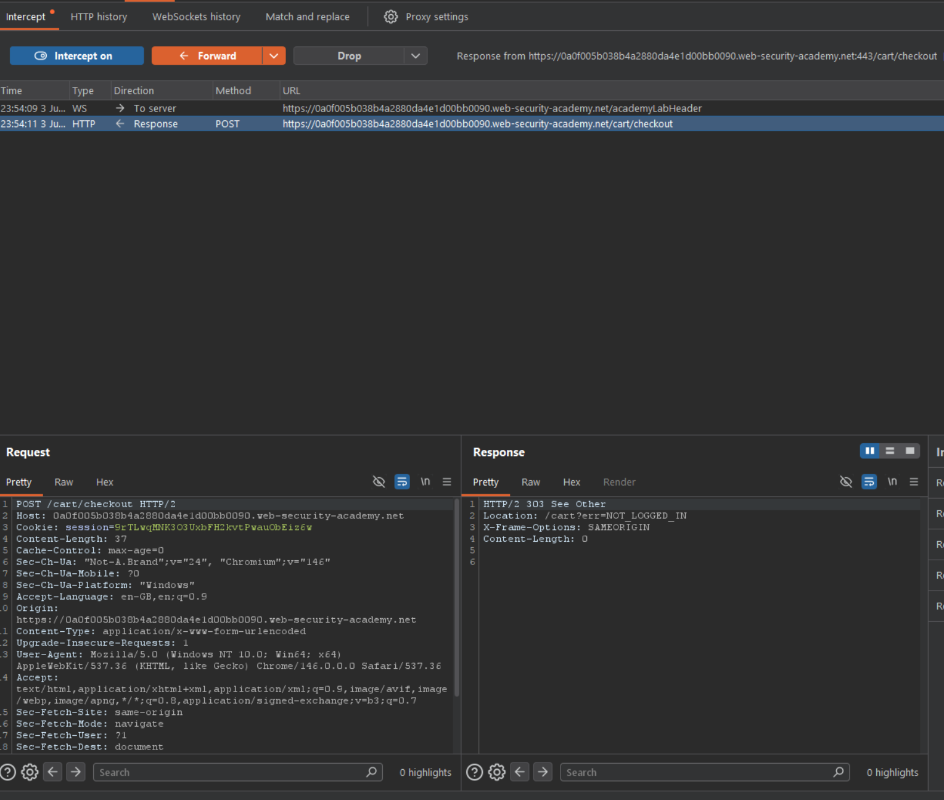Image resolution: width=944 pixels, height=800 pixels.
Task: Open Proxy settings gear icon
Action: coord(390,17)
